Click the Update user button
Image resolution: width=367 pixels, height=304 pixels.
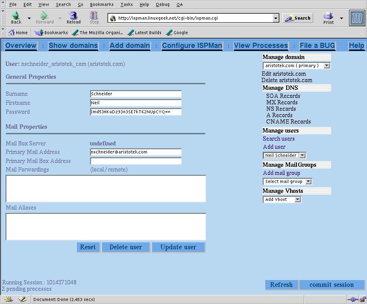pos(178,247)
